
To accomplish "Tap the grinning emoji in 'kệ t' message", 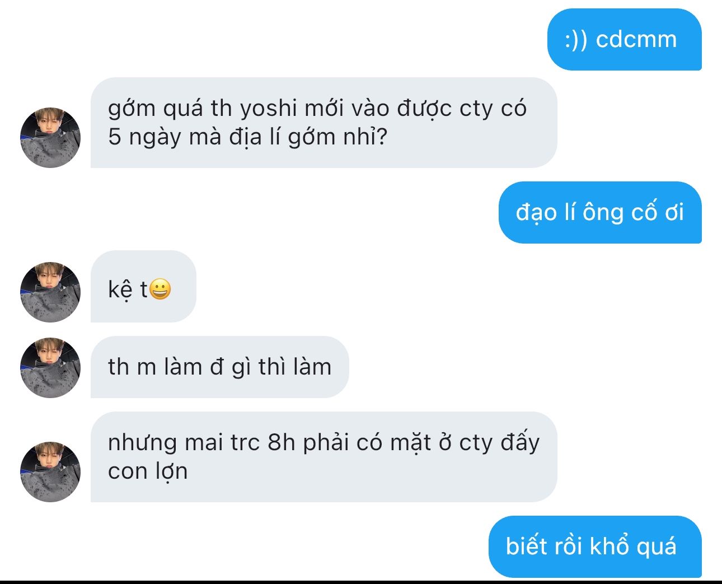I will pyautogui.click(x=160, y=289).
